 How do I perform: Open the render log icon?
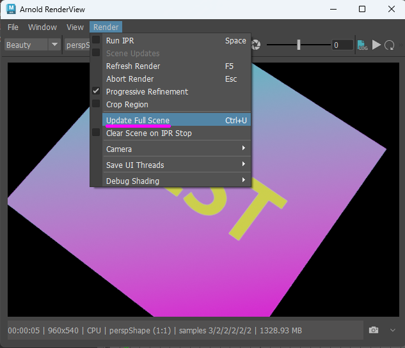point(362,45)
